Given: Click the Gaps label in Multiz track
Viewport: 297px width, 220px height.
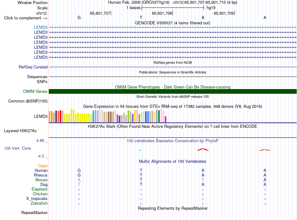Looking at the screenshot, I should pyautogui.click(x=43, y=166).
